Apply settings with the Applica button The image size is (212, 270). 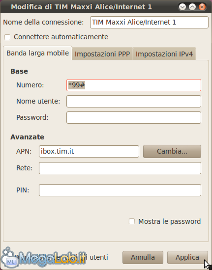[187, 257]
